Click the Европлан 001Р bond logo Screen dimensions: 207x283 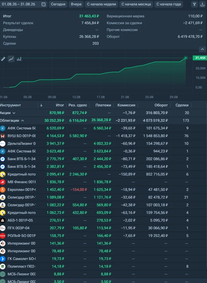[3, 189]
